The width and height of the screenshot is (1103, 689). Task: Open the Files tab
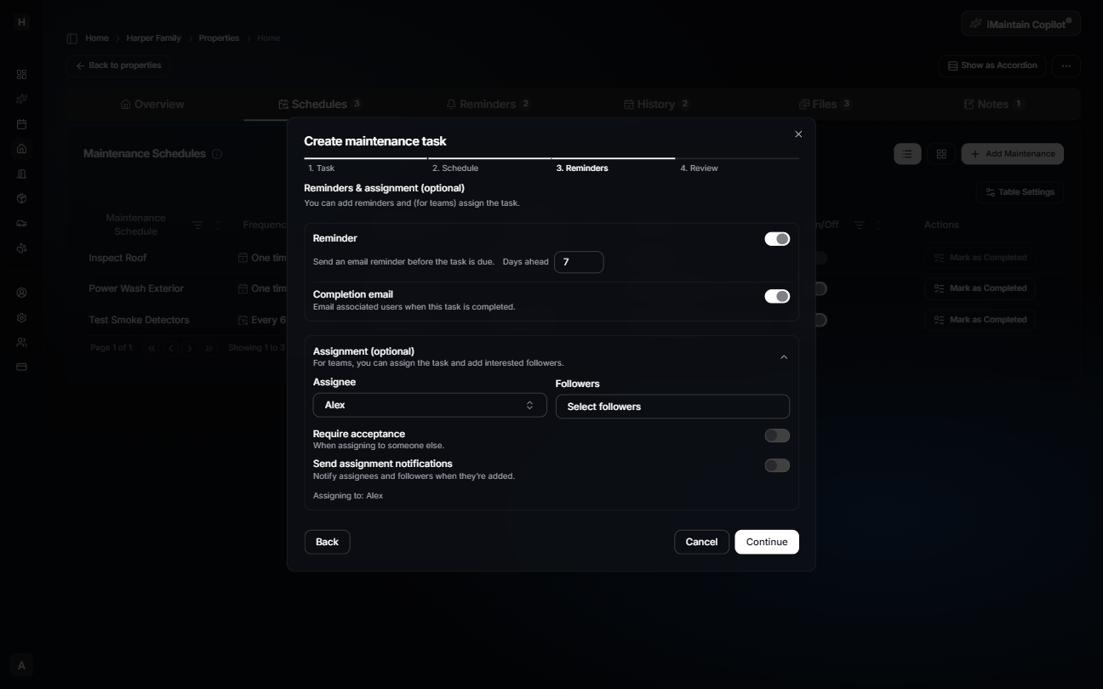[823, 104]
